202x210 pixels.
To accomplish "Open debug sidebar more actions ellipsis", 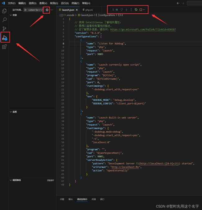I will click(52, 10).
